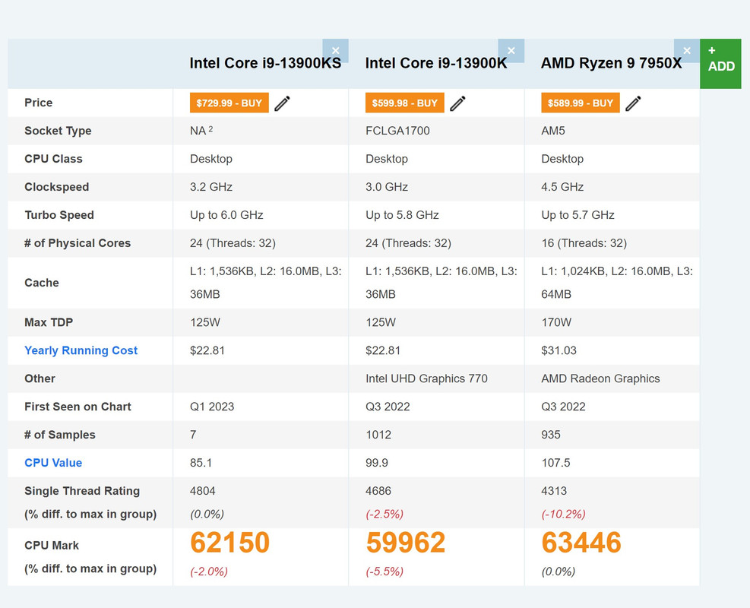This screenshot has height=608, width=750.
Task: Select the AMD Ryzen 9 7950X heading
Action: 611,63
